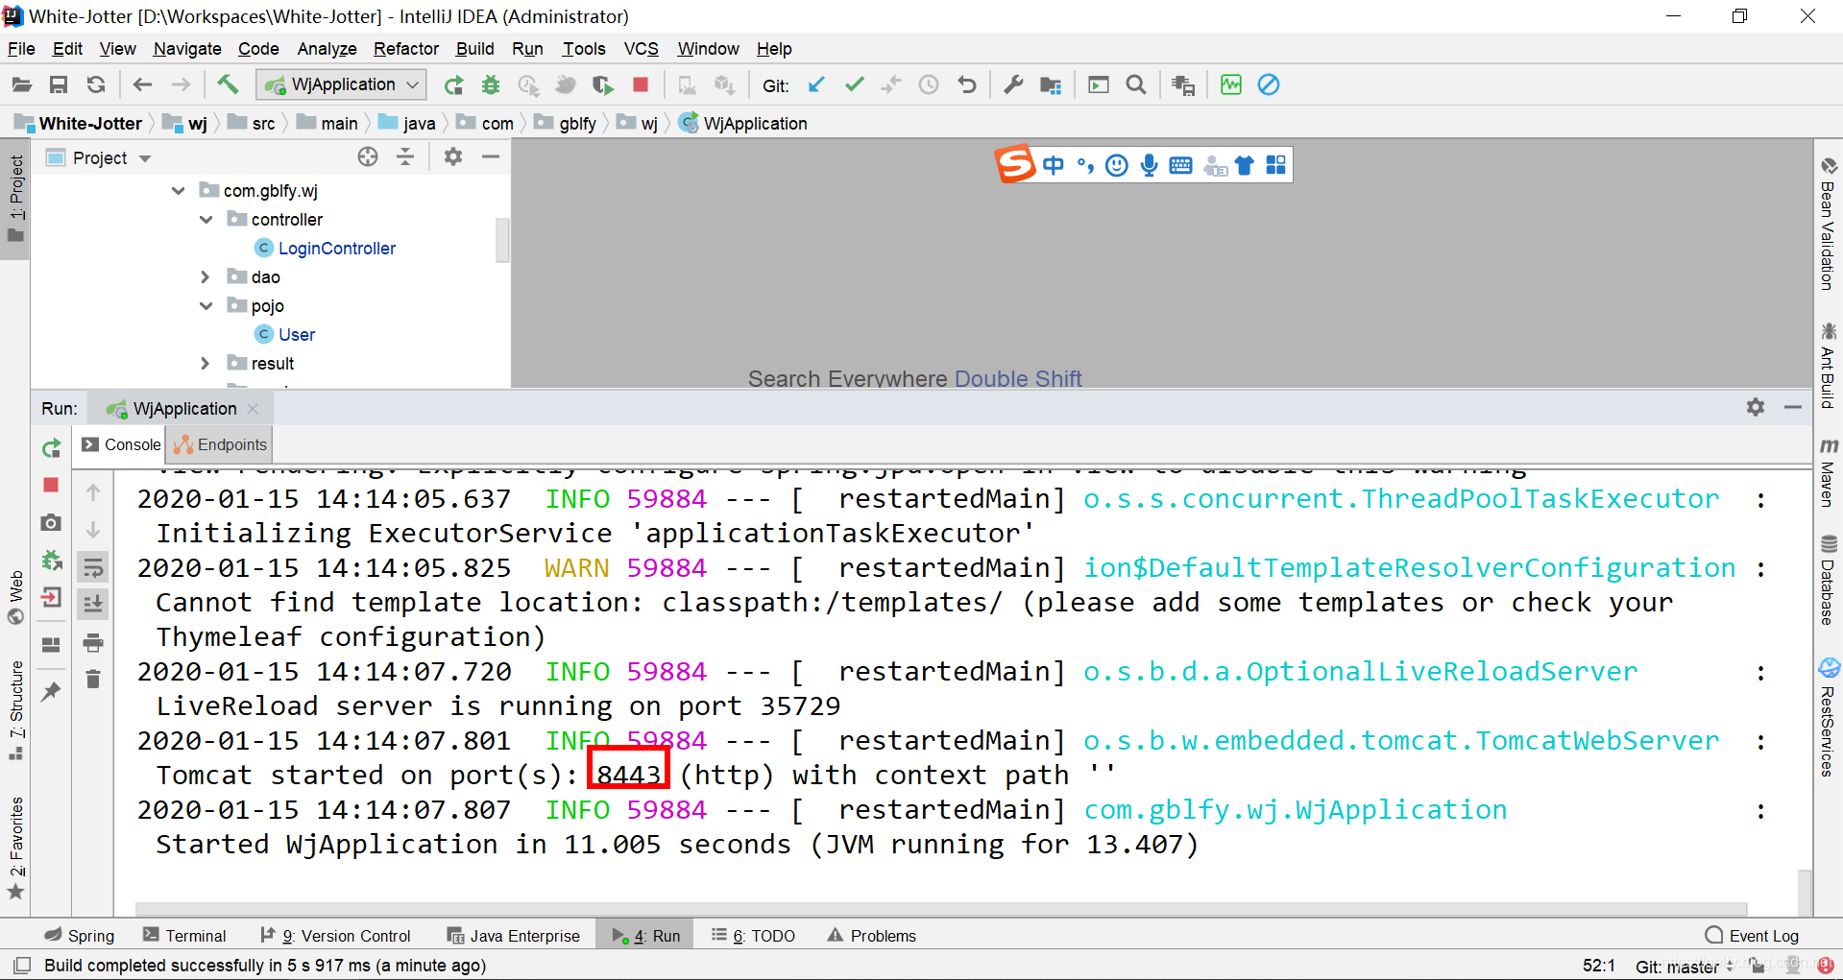
Task: Open the Problems tool window
Action: point(872,936)
